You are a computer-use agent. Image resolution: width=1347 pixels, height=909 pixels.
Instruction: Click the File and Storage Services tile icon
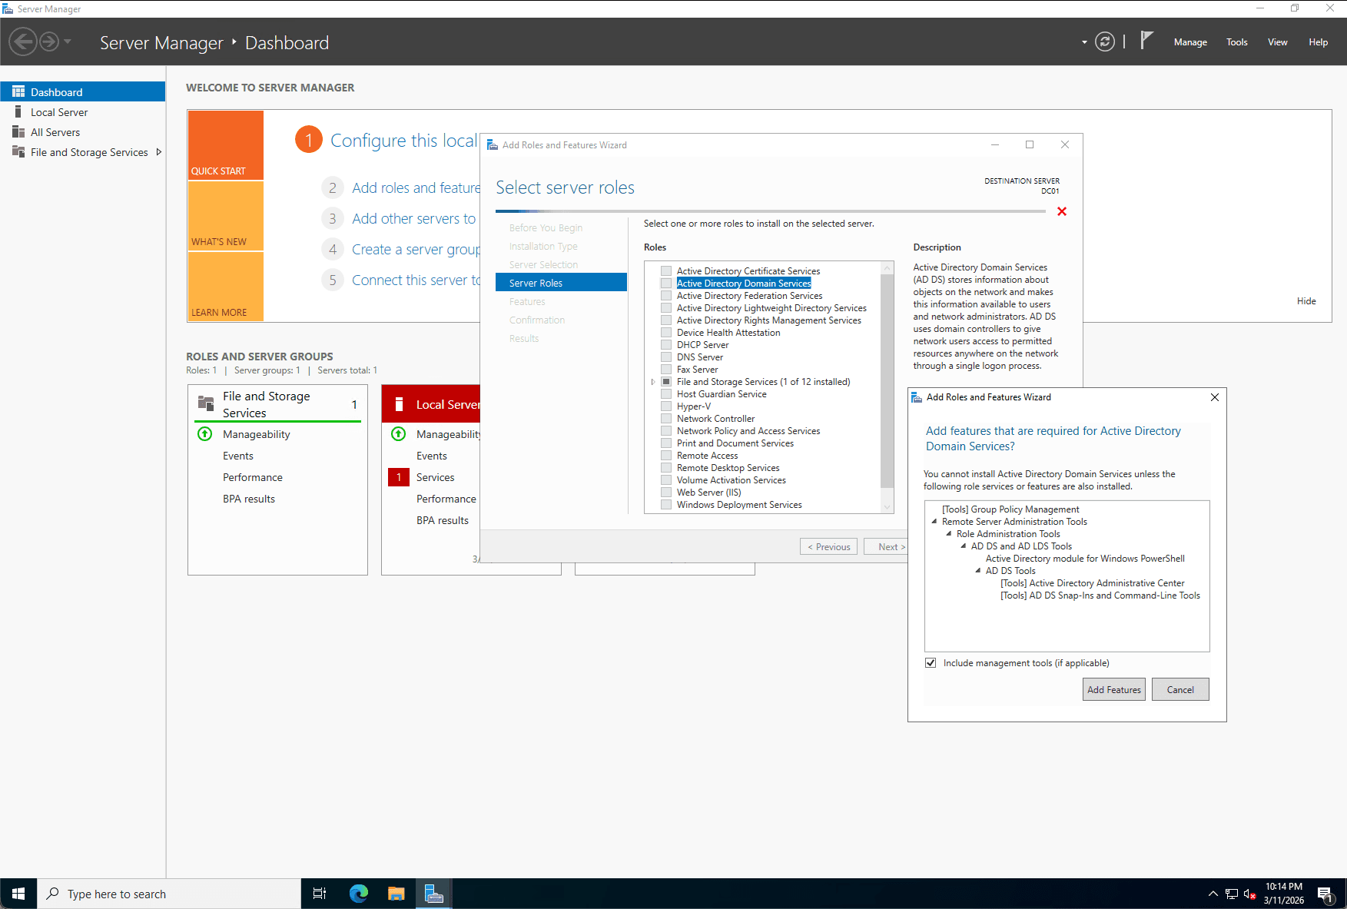click(x=206, y=403)
